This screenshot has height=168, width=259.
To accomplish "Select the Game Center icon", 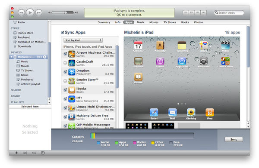I will [225, 61].
